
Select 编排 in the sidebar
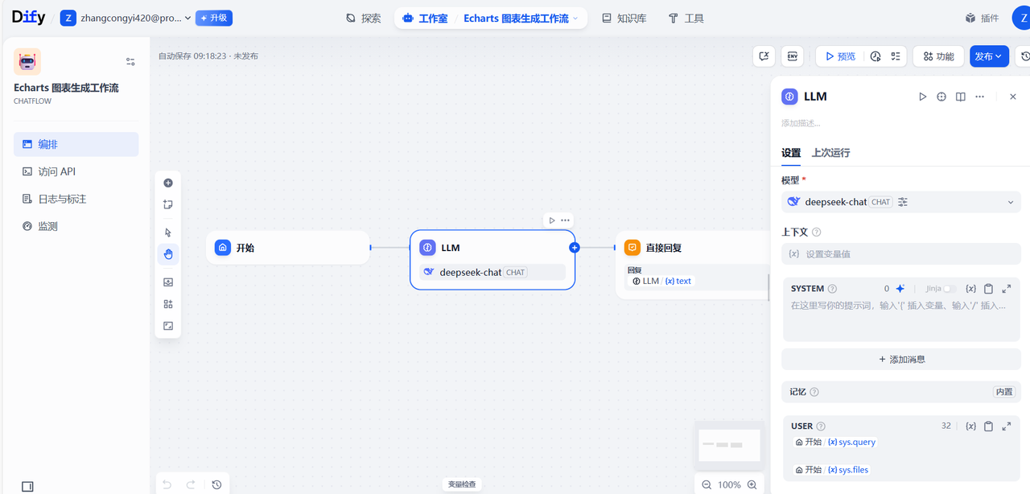(x=76, y=144)
